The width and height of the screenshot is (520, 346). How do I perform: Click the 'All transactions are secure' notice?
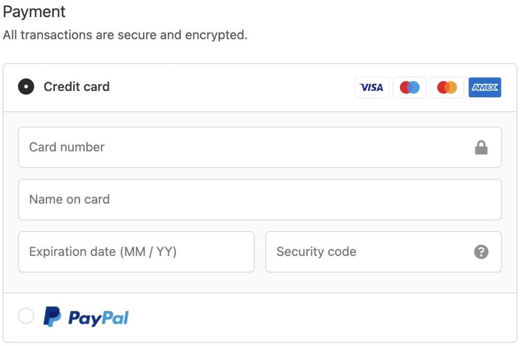click(125, 35)
